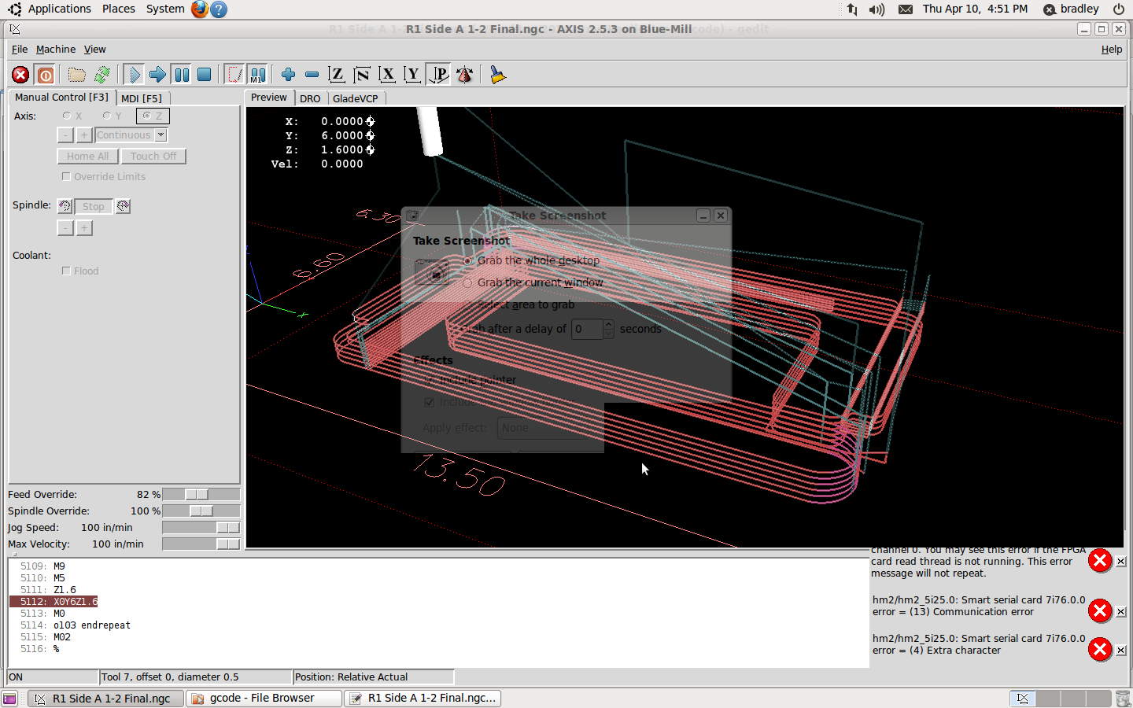The image size is (1133, 708).
Task: Open the Machine menu
Action: [x=56, y=49]
